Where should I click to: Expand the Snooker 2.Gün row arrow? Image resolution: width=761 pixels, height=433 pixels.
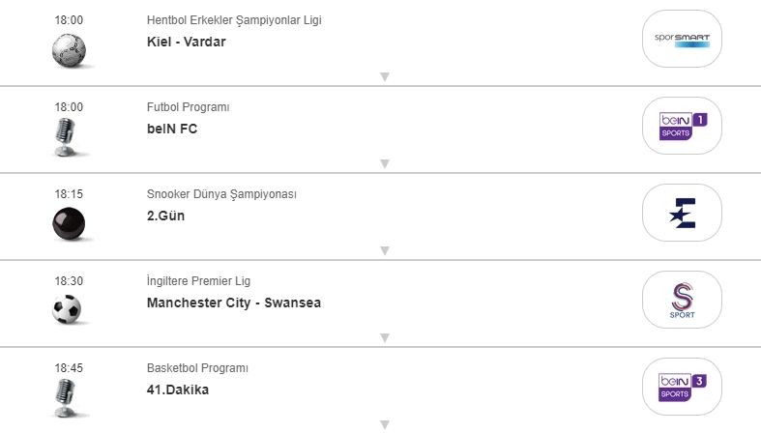pos(384,251)
